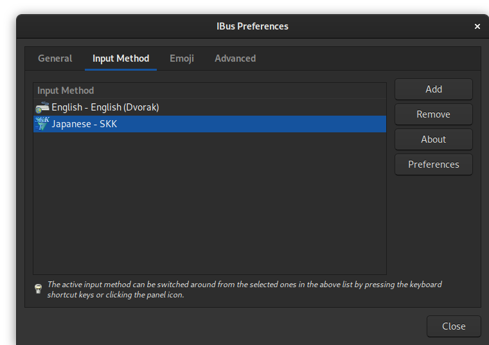Screen dimensions: 489x345
Task: Open the Emoji tab
Action: [182, 58]
